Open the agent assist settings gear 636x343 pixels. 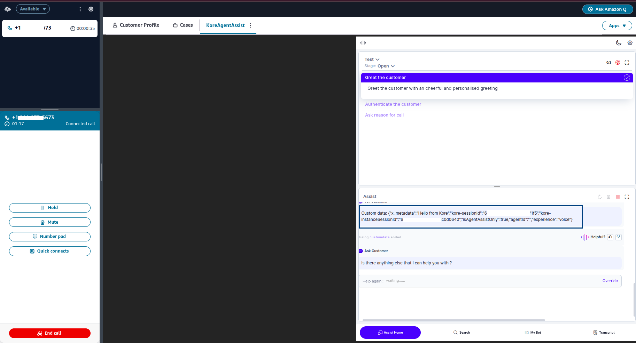(x=630, y=43)
